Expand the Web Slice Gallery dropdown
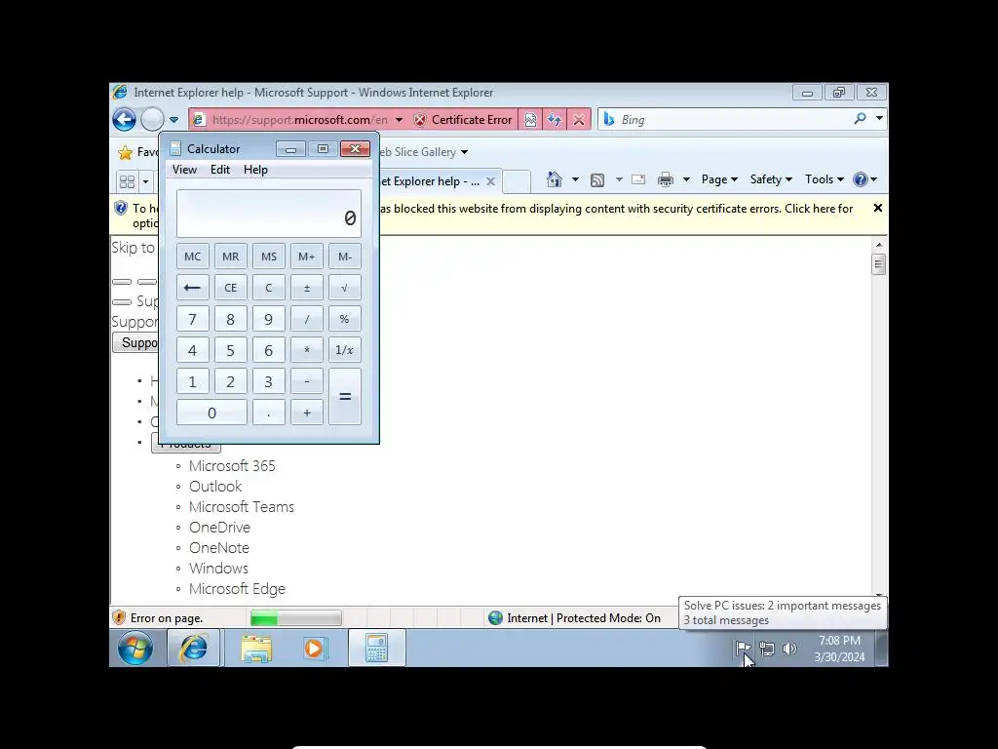998x749 pixels. click(464, 152)
